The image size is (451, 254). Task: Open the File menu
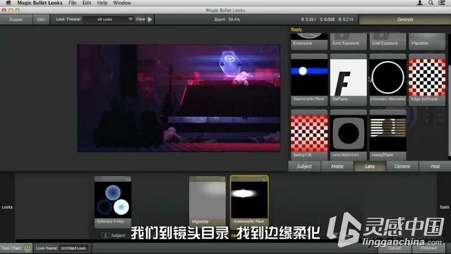(72, 3)
